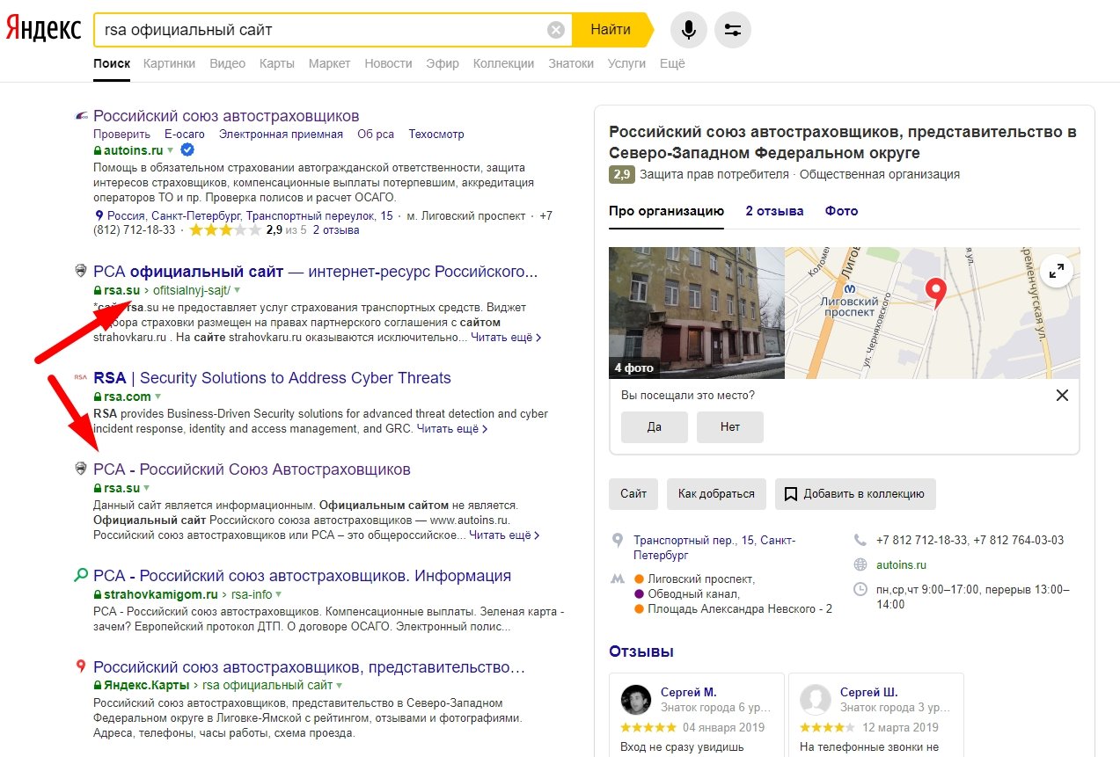Open the 'Электронная приемная' sitelink
This screenshot has width=1120, height=757.
coord(281,135)
